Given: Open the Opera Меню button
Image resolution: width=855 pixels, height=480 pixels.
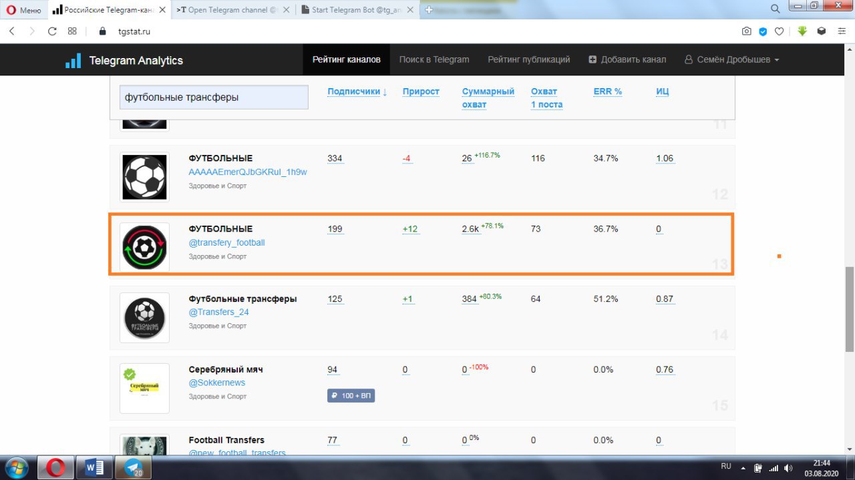Looking at the screenshot, I should [x=24, y=10].
